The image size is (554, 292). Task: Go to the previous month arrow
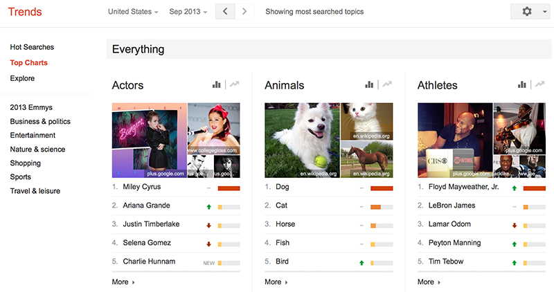[225, 12]
